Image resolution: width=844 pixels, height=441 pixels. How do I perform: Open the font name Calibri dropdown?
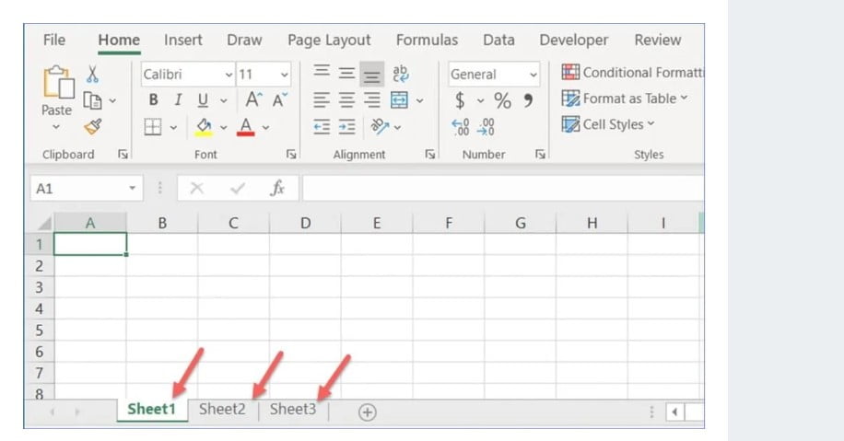(x=229, y=75)
